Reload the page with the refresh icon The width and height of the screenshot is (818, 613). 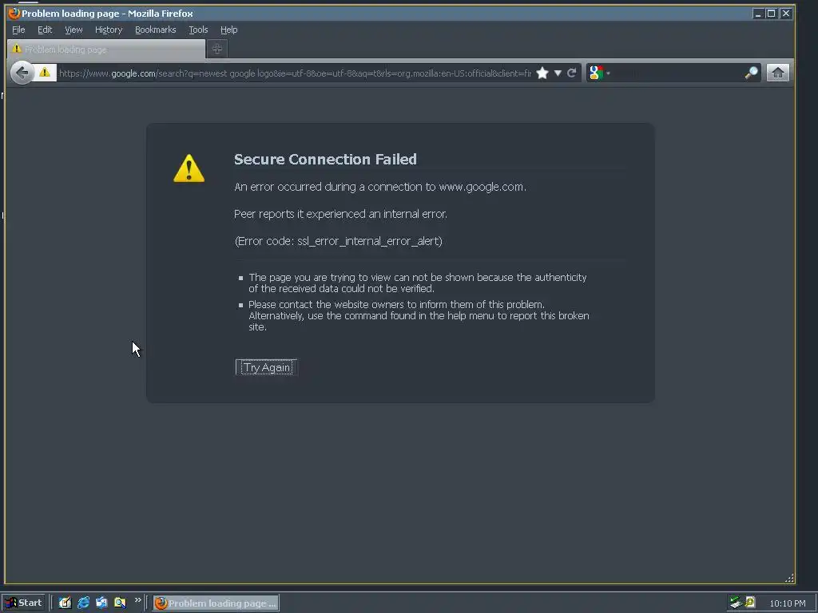[x=572, y=73]
